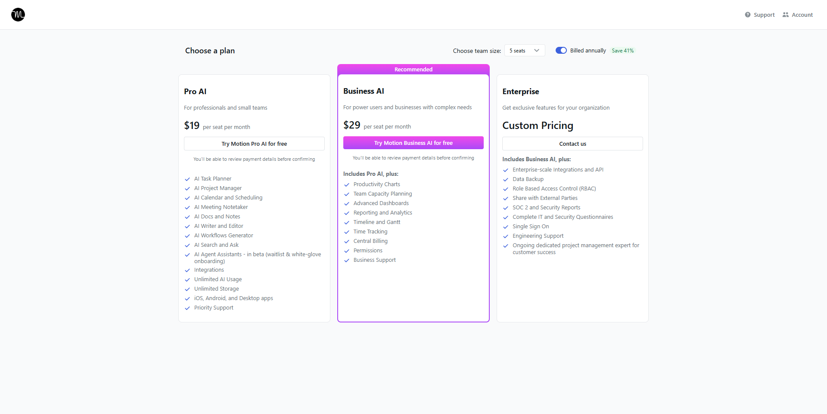Click the Save 41% badge

tap(622, 51)
